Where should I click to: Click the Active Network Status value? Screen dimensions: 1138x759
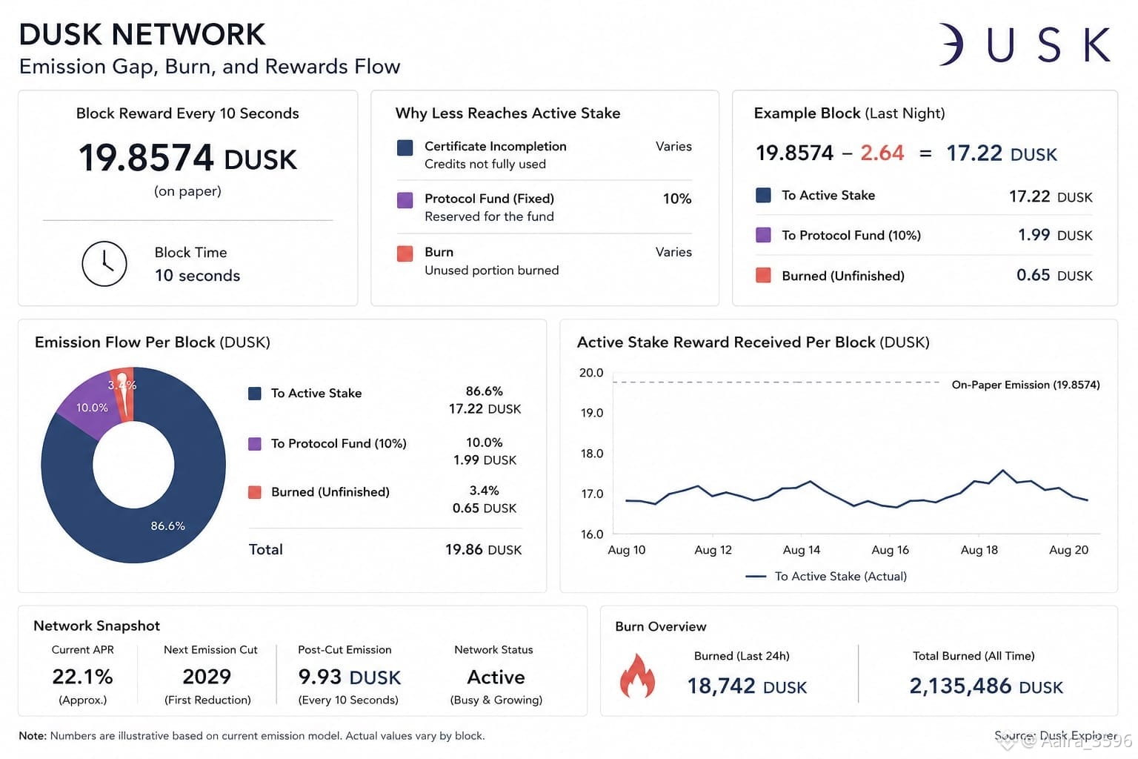coord(496,677)
